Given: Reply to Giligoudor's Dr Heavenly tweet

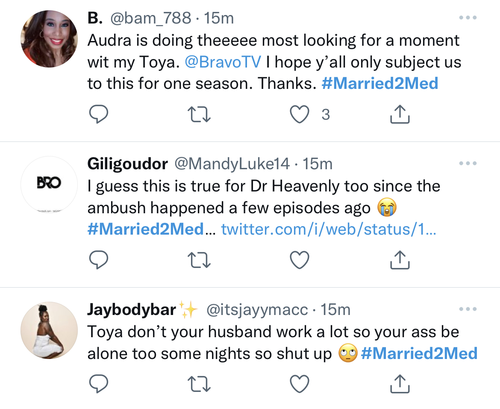Looking at the screenshot, I should point(99,259).
